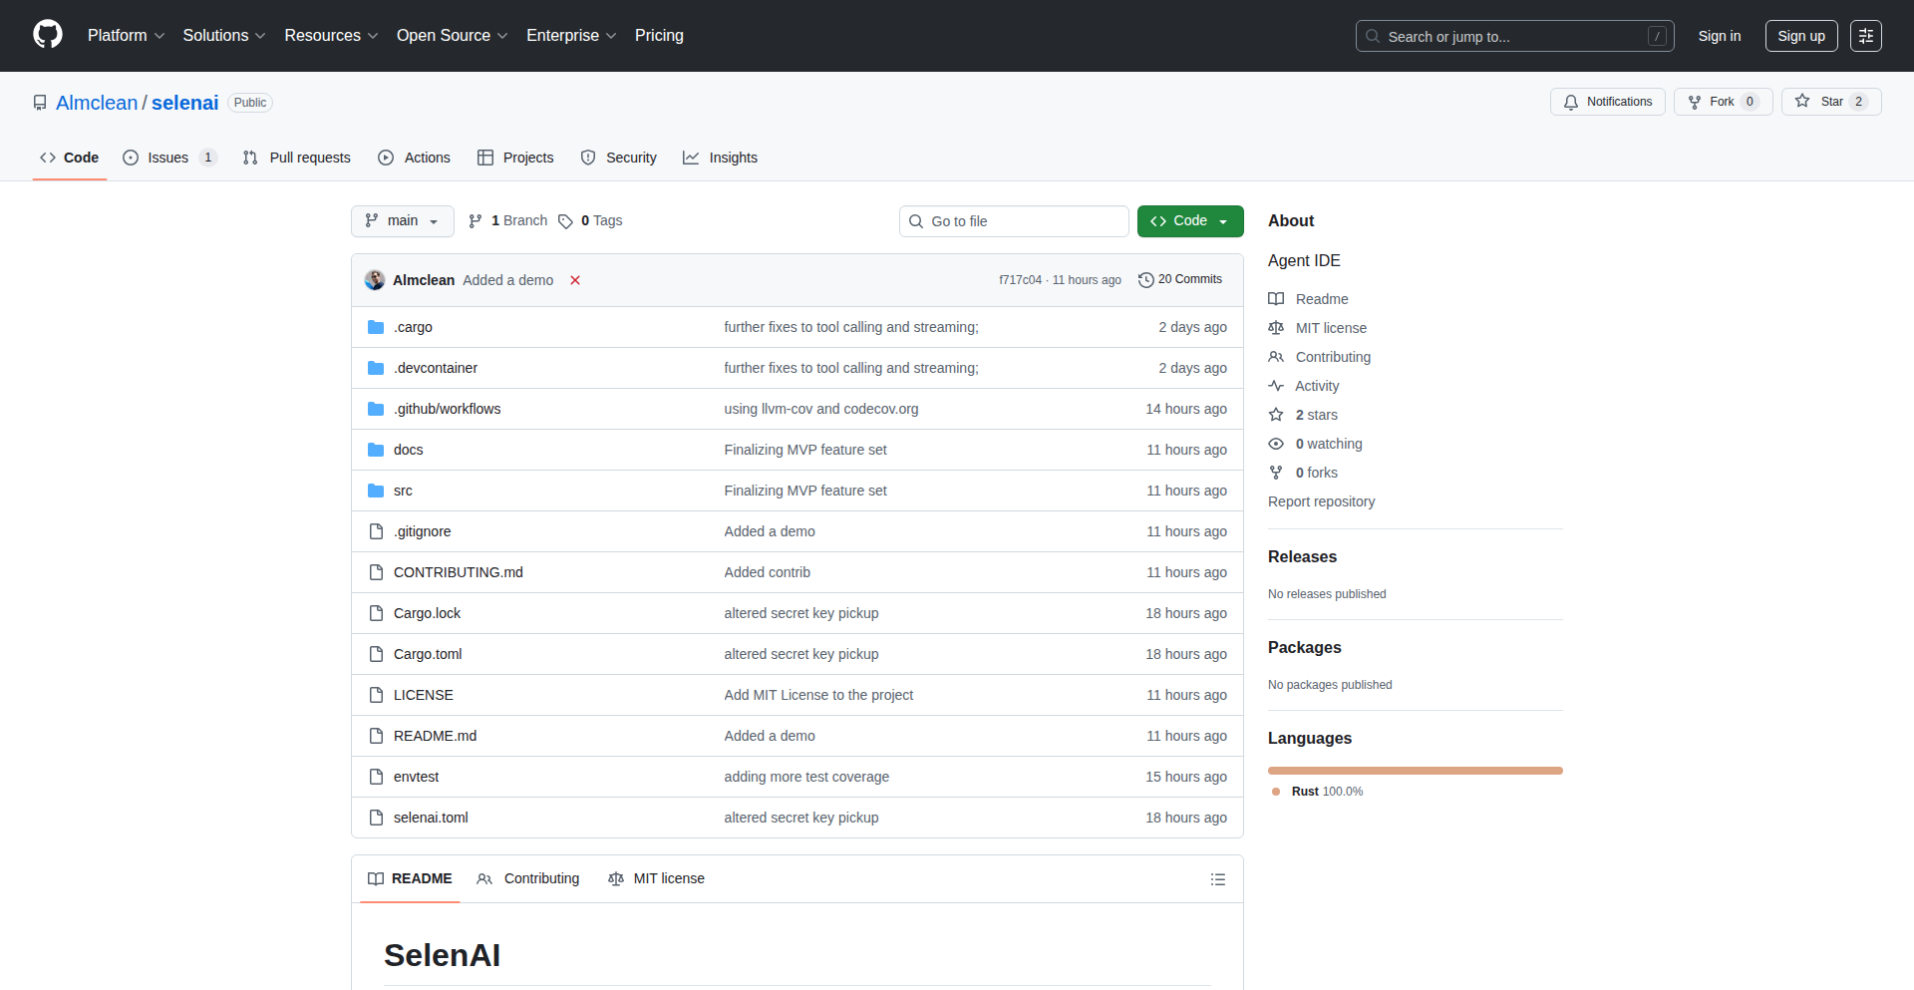This screenshot has height=990, width=1914.
Task: Click the selenai.toml file icon
Action: [376, 818]
